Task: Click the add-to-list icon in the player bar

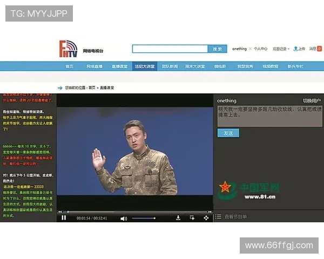Action: pyautogui.click(x=192, y=218)
